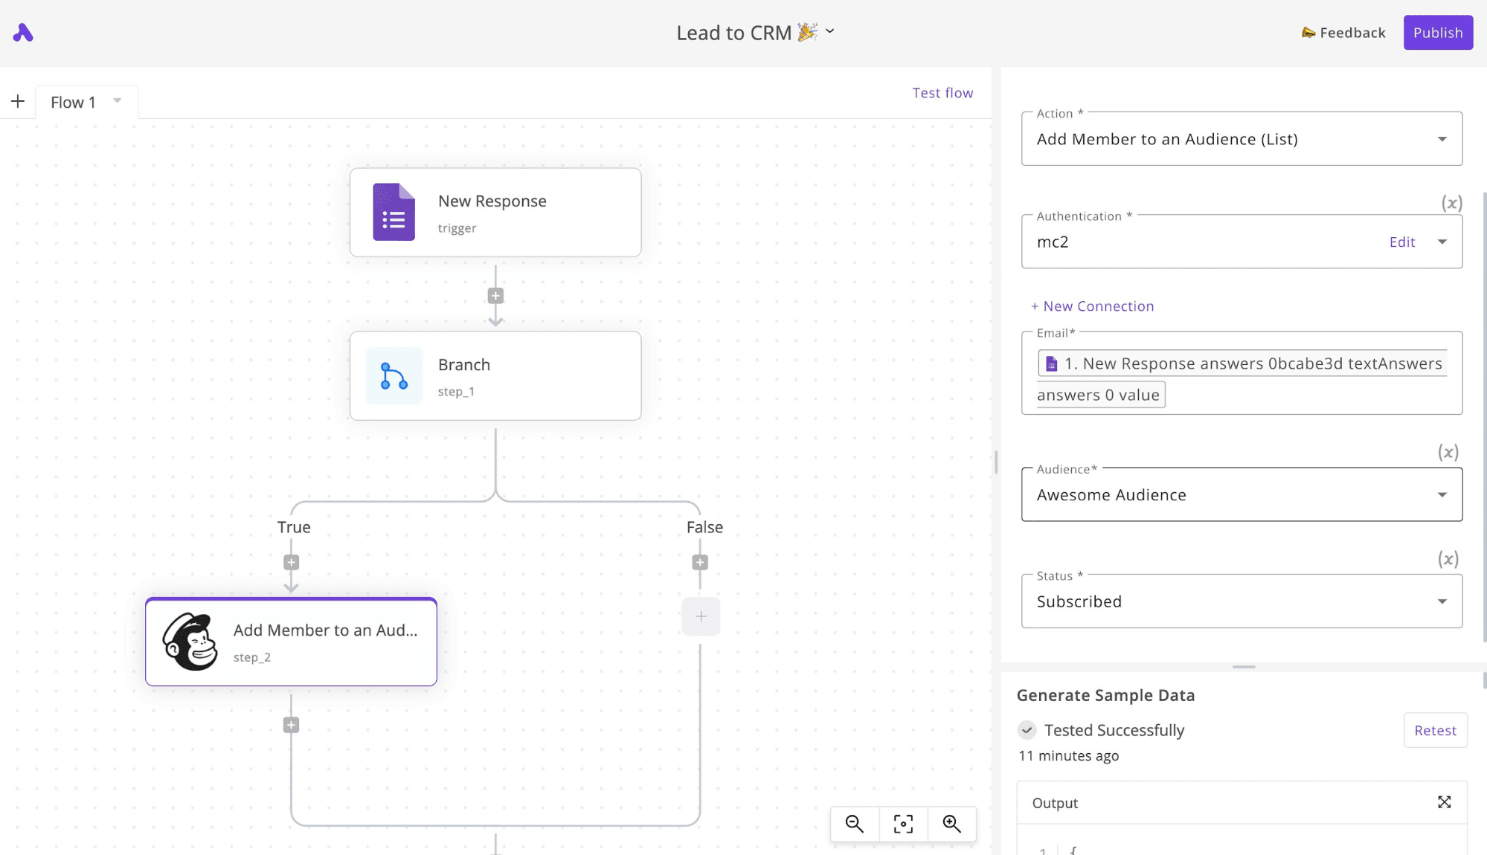
Task: Select the New Response trigger card icon
Action: click(394, 212)
